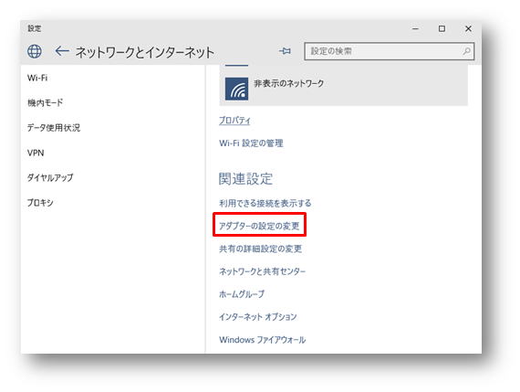The width and height of the screenshot is (520, 392).
Task: Go back with the left arrow
Action: coord(62,51)
